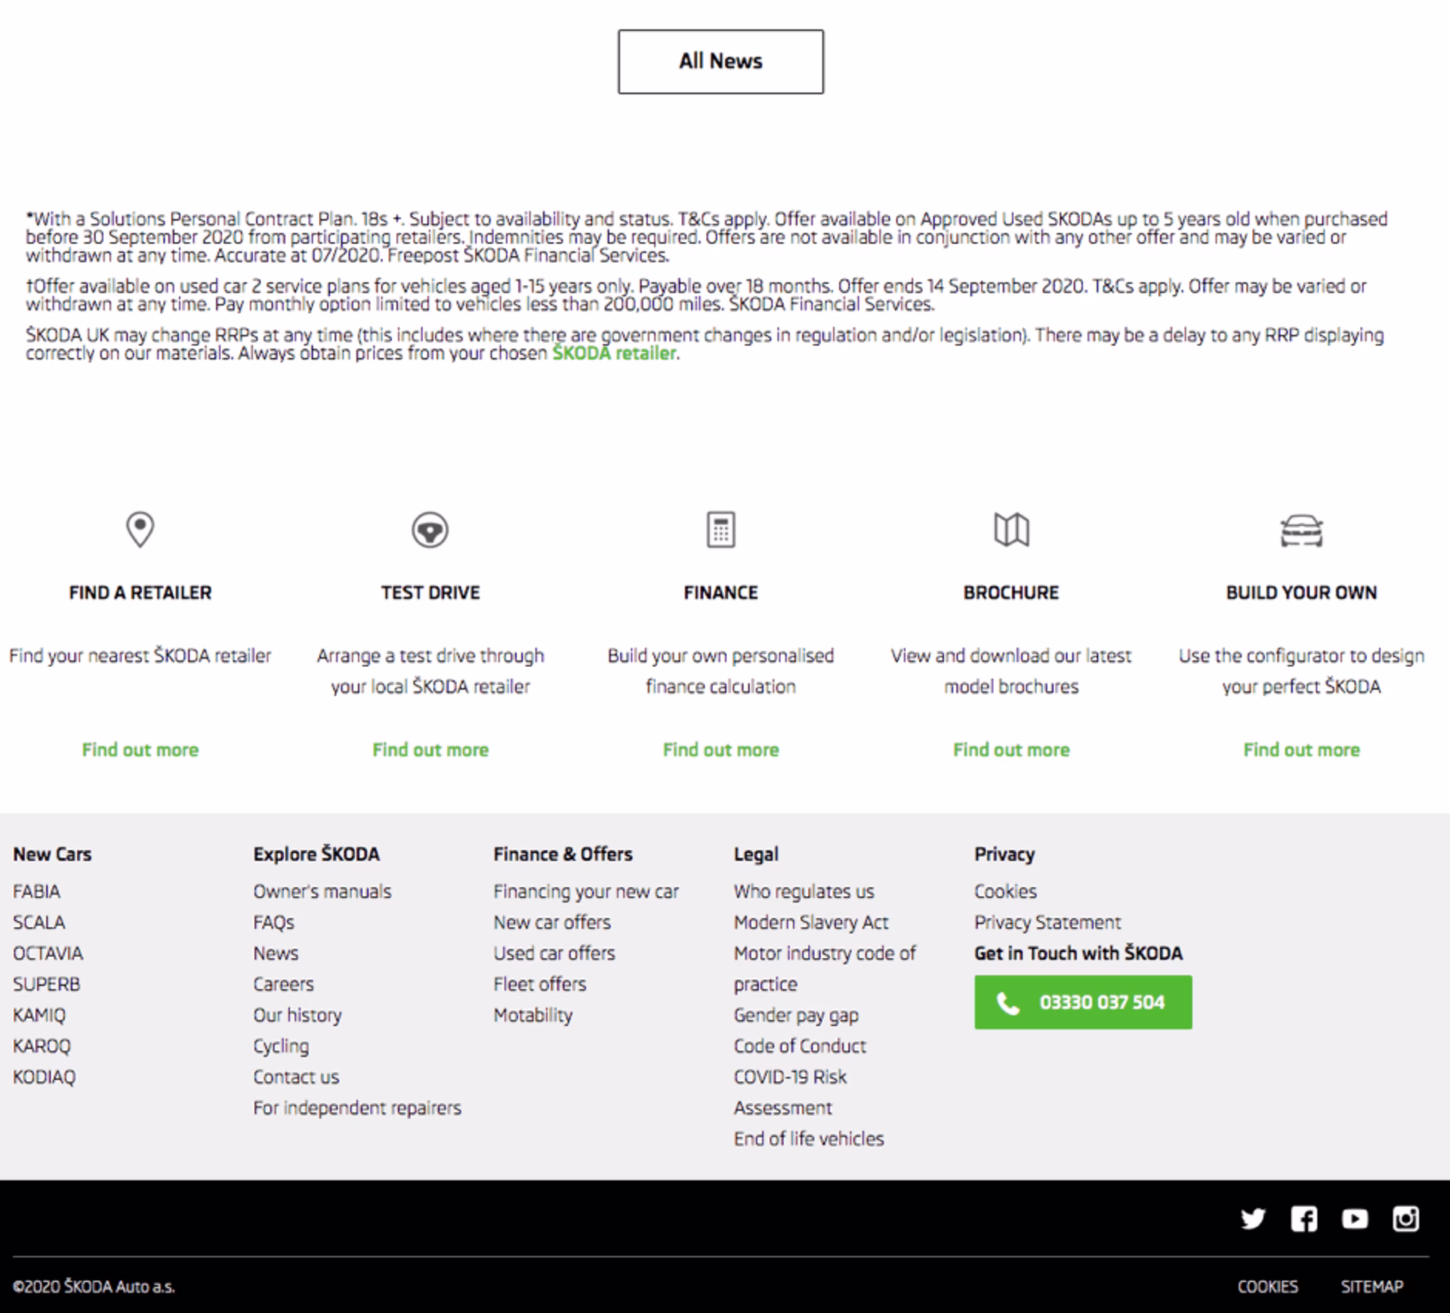This screenshot has width=1450, height=1313.
Task: Open Owner's manuals in Explore ŠKODA
Action: pos(322,891)
